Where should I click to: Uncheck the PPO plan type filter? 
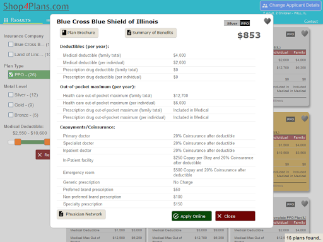11,75
